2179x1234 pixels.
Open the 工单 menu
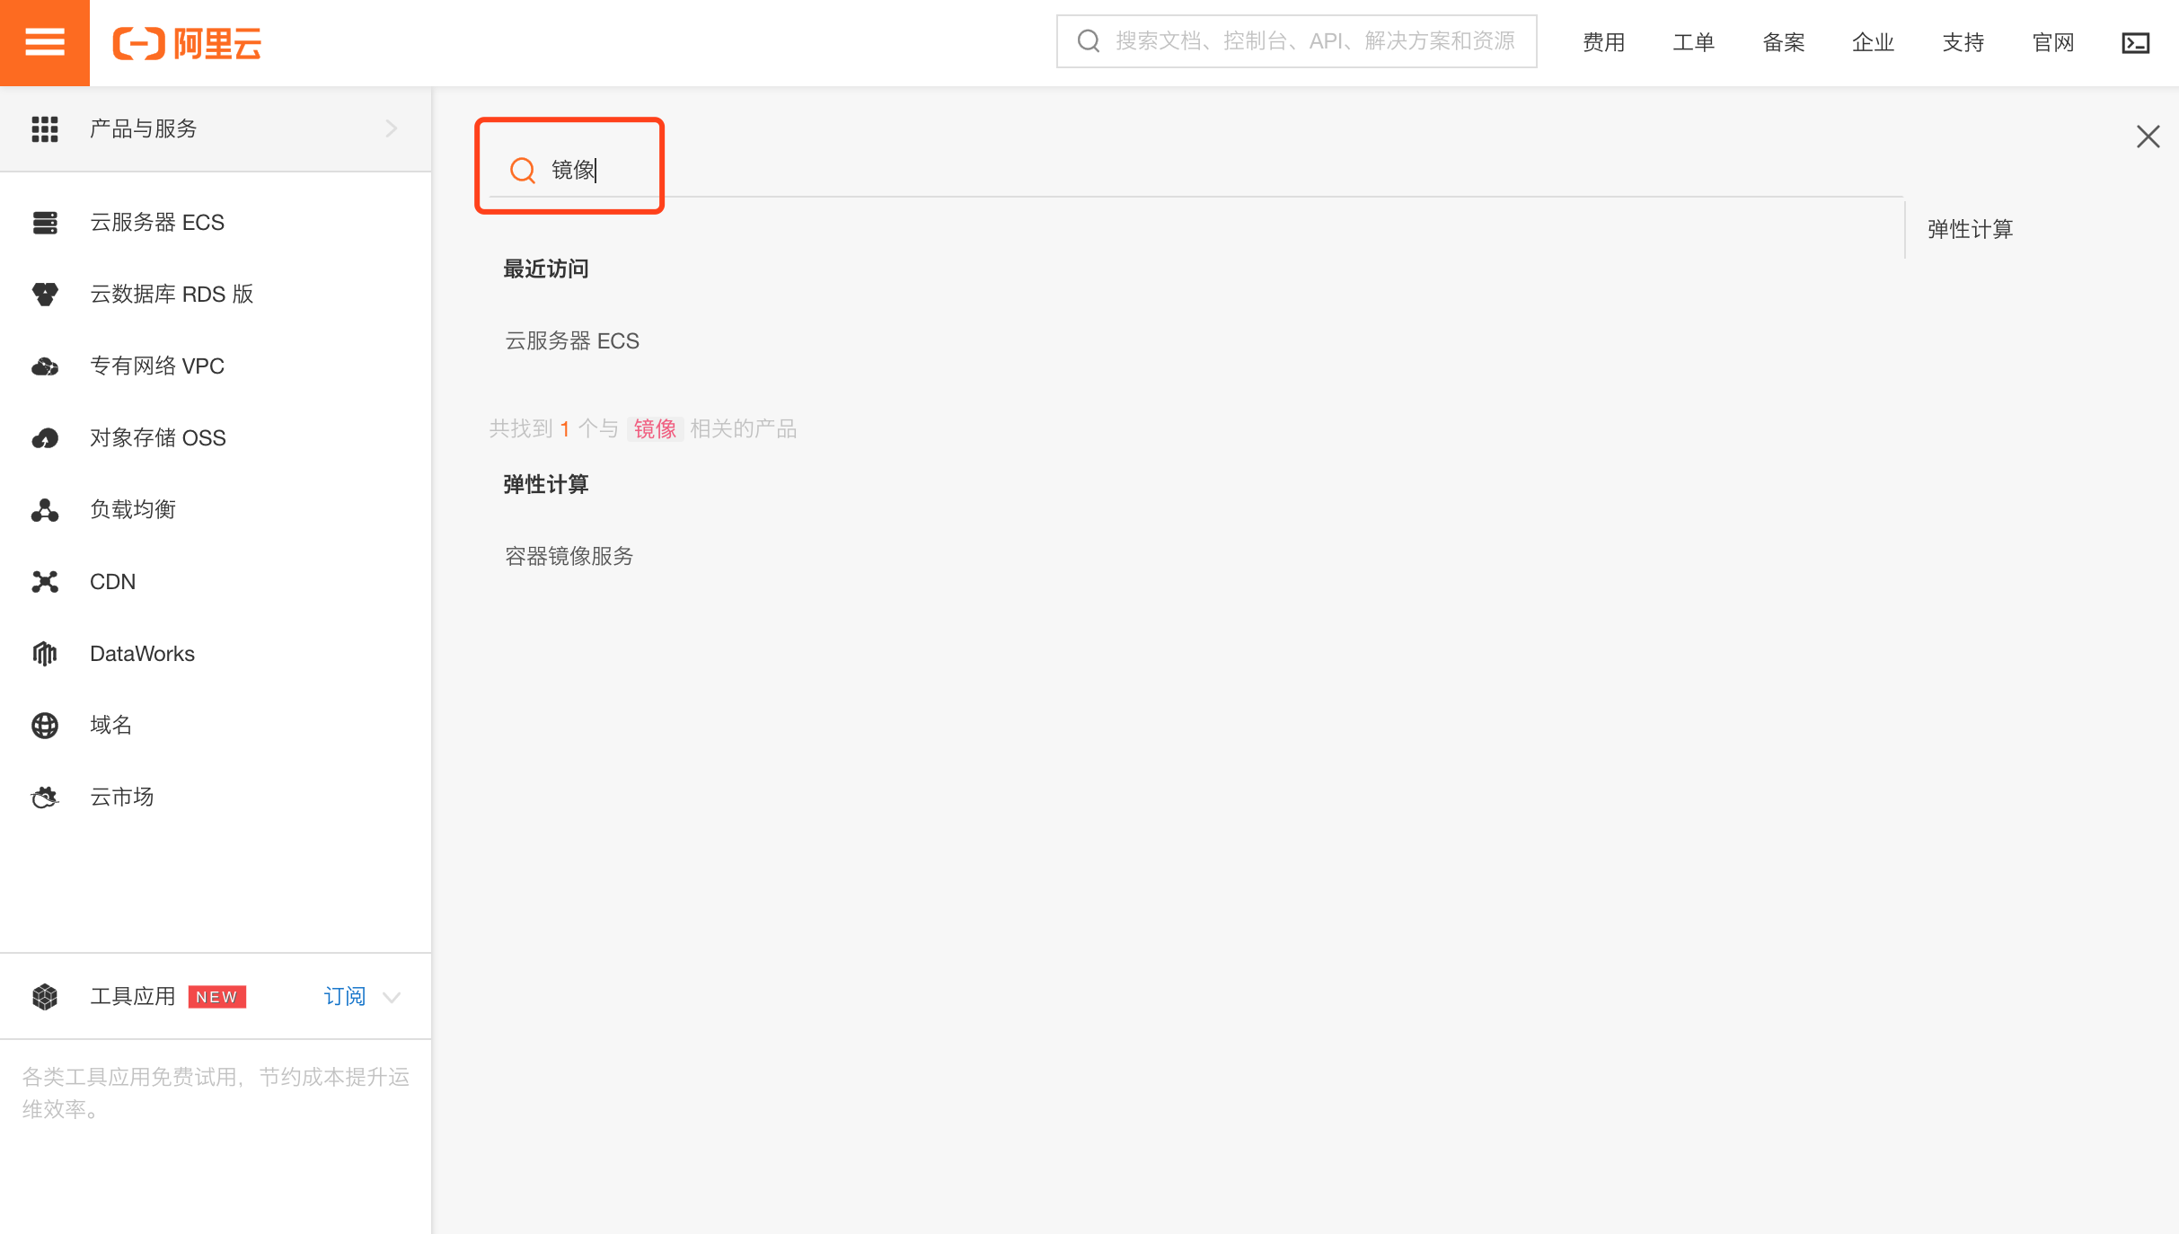[1693, 42]
